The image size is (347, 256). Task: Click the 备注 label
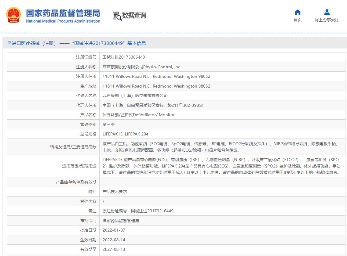click(x=92, y=211)
